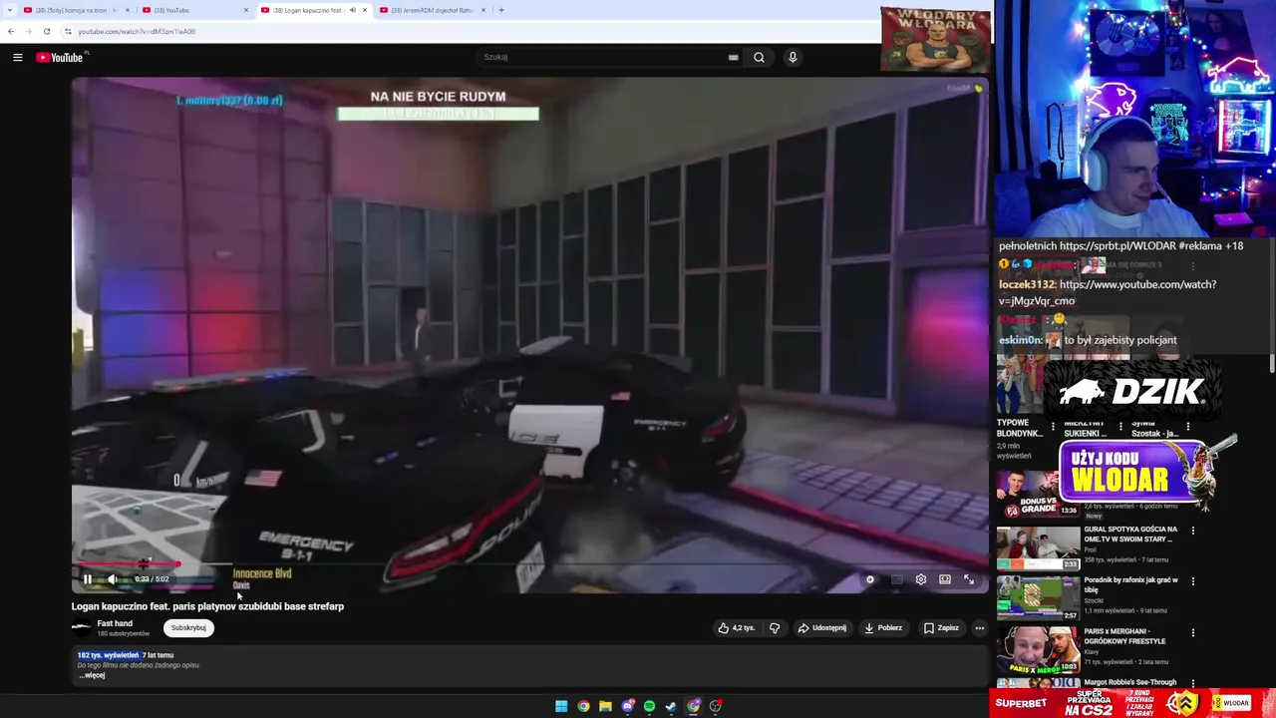This screenshot has height=718, width=1276.
Task: Like the video with 4,2 tys. likes
Action: coord(737,628)
